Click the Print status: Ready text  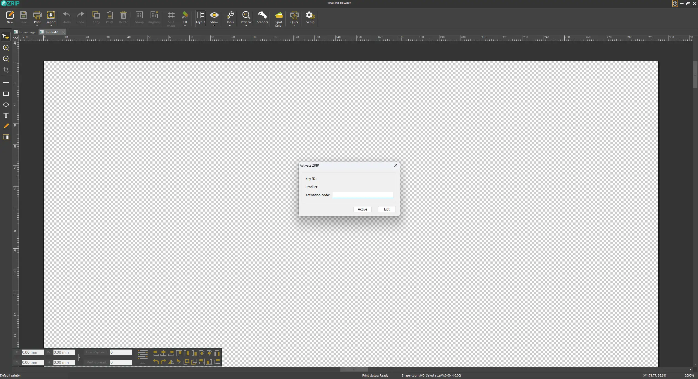375,376
